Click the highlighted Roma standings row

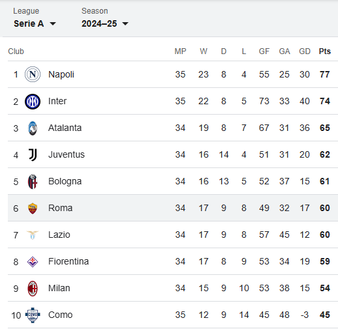(173, 208)
